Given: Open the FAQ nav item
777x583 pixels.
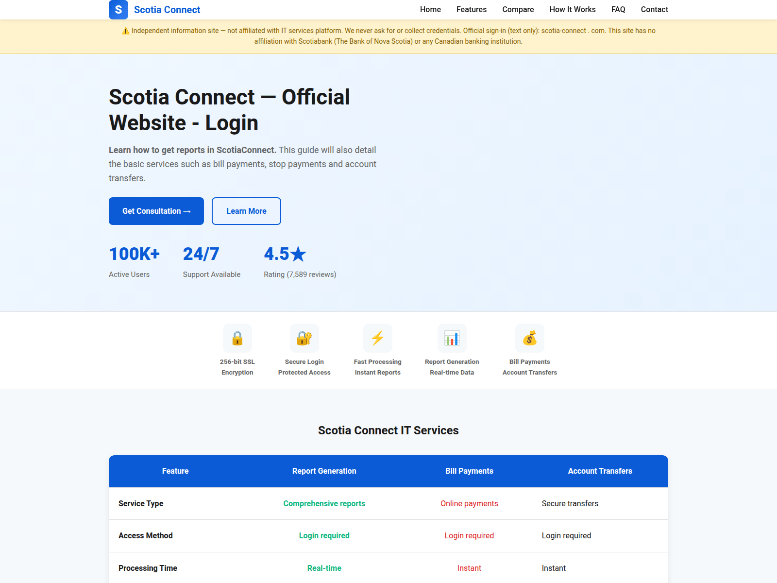Looking at the screenshot, I should pos(618,10).
